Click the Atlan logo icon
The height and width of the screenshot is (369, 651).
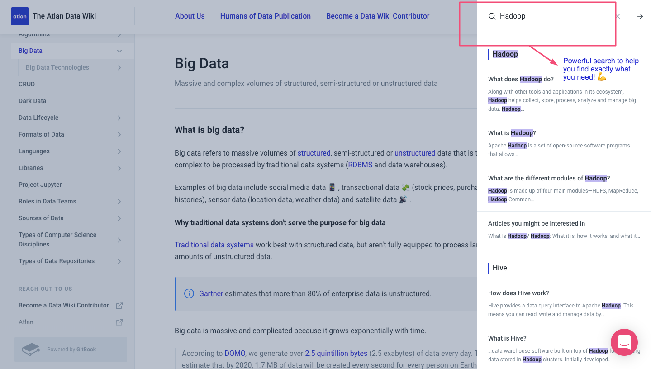click(x=19, y=16)
